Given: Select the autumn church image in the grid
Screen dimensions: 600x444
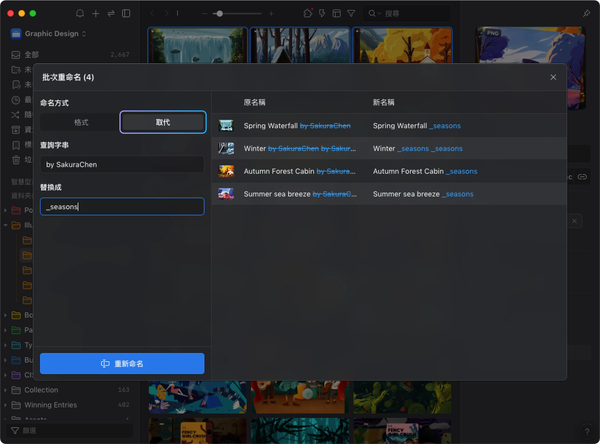Looking at the screenshot, I should [402, 46].
